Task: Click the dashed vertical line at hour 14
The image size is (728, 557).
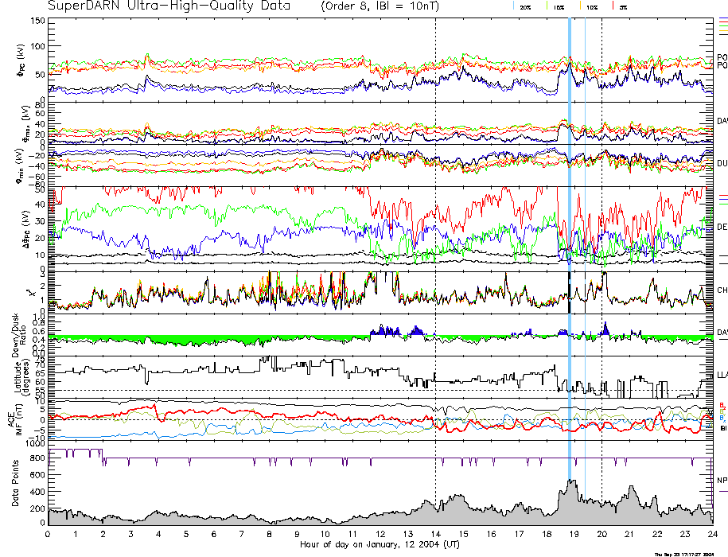Action: coord(435,80)
